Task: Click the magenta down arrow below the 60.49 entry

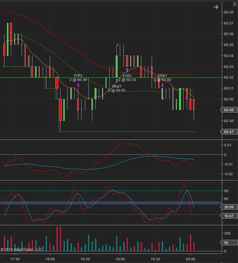Action: (x=78, y=85)
